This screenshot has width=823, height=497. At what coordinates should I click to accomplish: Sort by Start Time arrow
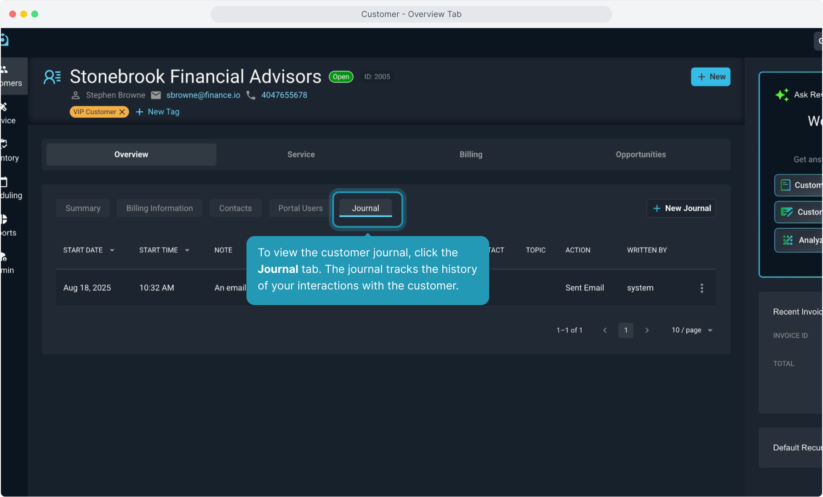pyautogui.click(x=187, y=250)
